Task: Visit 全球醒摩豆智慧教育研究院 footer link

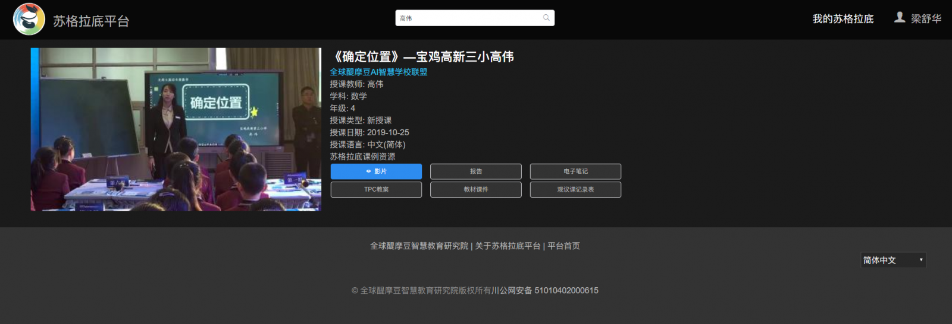Action: pyautogui.click(x=419, y=246)
